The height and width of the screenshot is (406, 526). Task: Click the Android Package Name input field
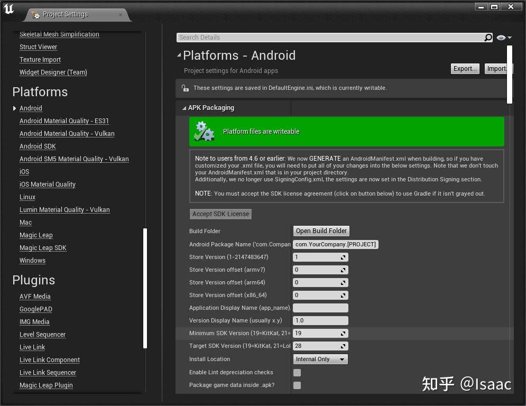[x=335, y=244]
